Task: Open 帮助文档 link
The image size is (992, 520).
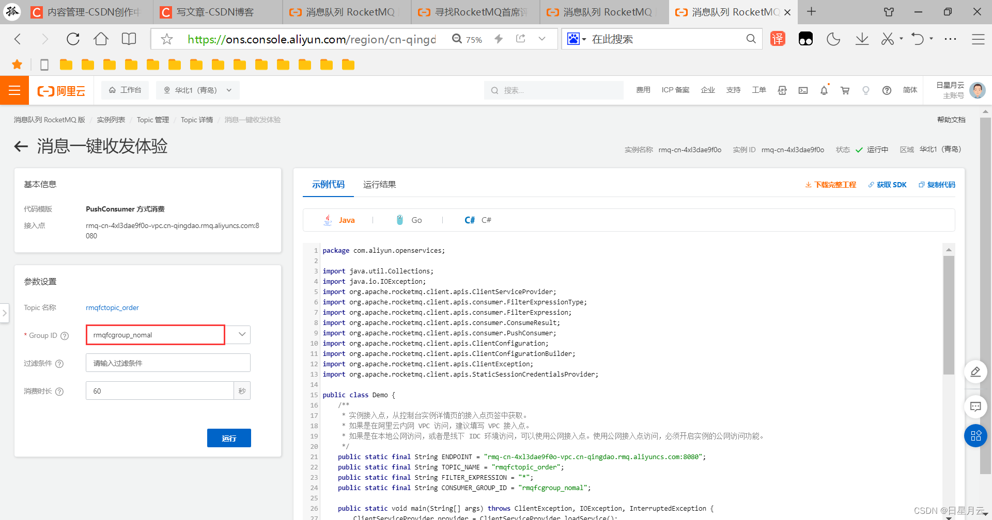Action: [951, 120]
